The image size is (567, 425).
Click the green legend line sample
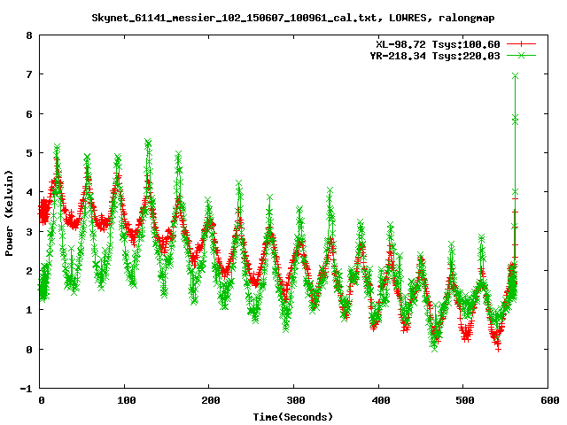pos(521,55)
